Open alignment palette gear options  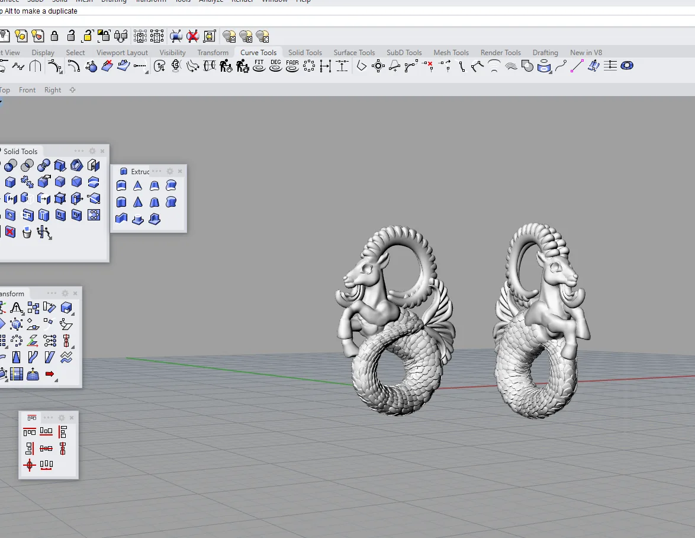click(x=62, y=418)
